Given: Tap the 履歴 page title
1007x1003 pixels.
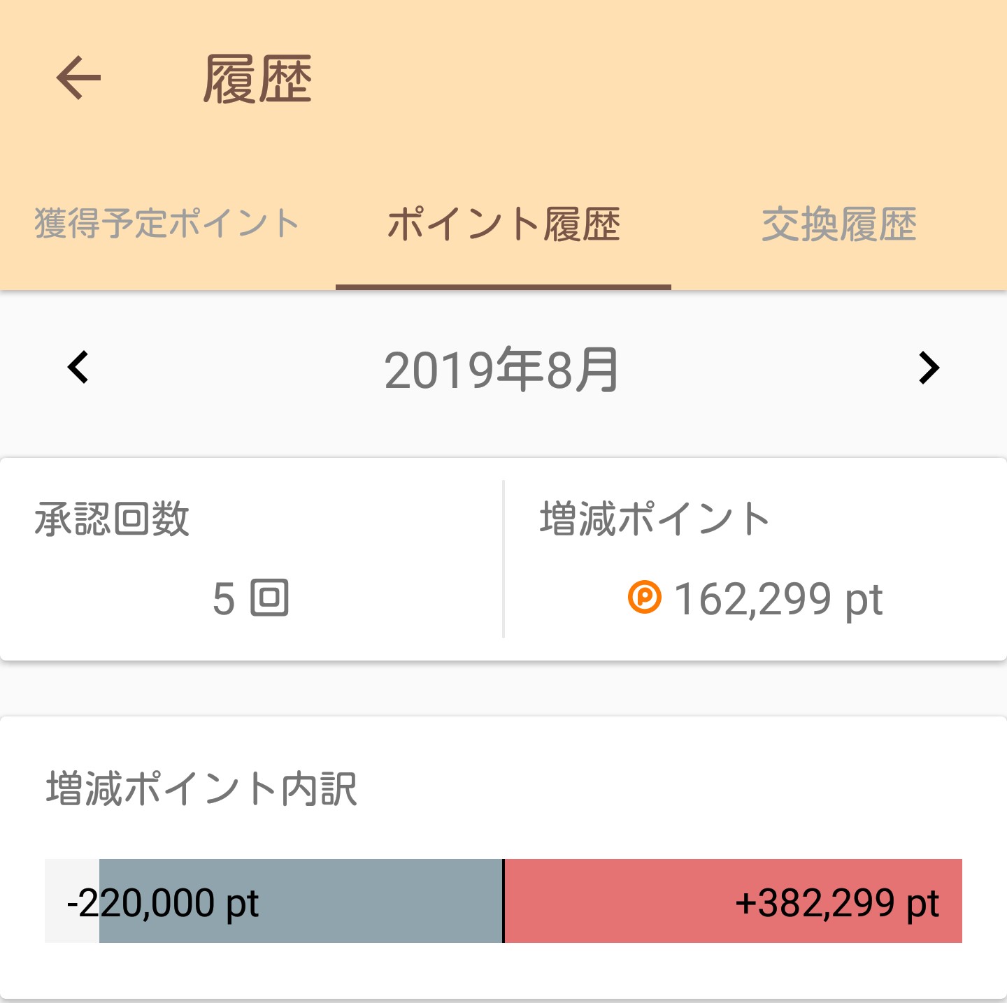Looking at the screenshot, I should [x=257, y=80].
